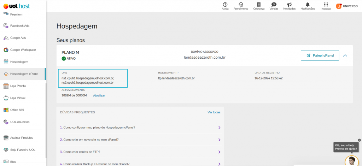This screenshot has height=166, width=362.
Task: Click the Painel cPanel button
Action: 320,55
